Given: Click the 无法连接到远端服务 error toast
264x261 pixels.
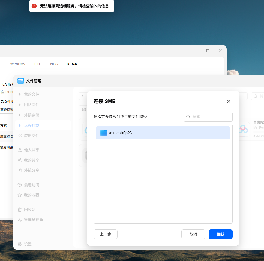Looking at the screenshot, I should 72,6.
